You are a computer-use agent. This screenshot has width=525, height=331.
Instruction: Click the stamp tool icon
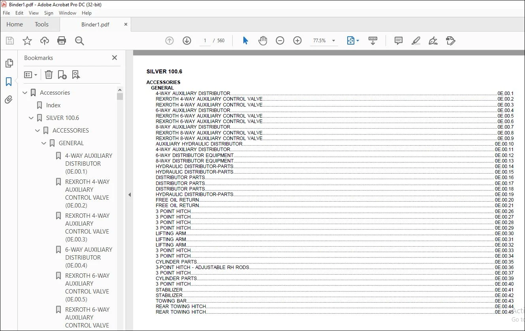450,41
